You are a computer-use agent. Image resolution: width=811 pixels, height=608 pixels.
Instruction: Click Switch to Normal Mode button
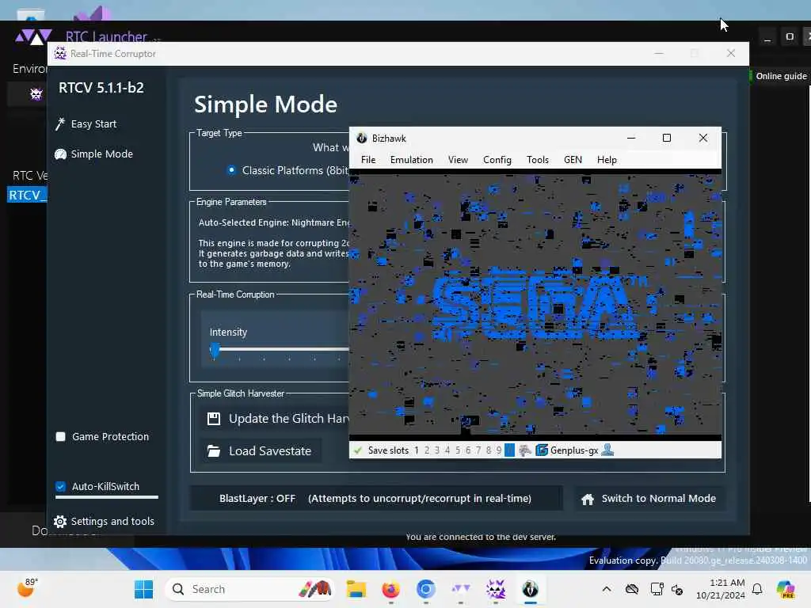pyautogui.click(x=649, y=499)
